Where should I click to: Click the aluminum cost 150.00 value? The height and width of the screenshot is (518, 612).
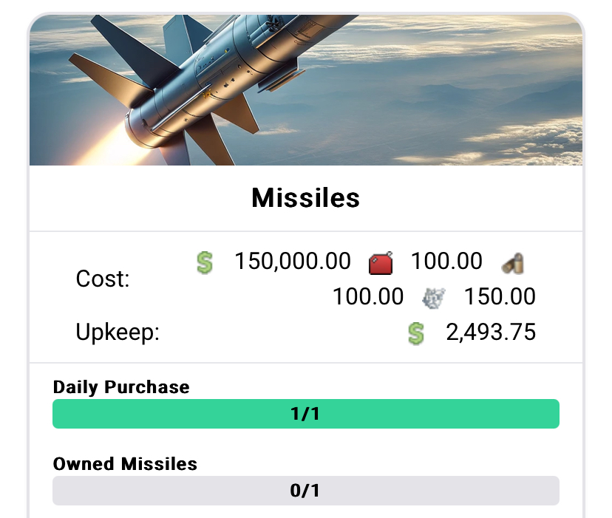(500, 296)
